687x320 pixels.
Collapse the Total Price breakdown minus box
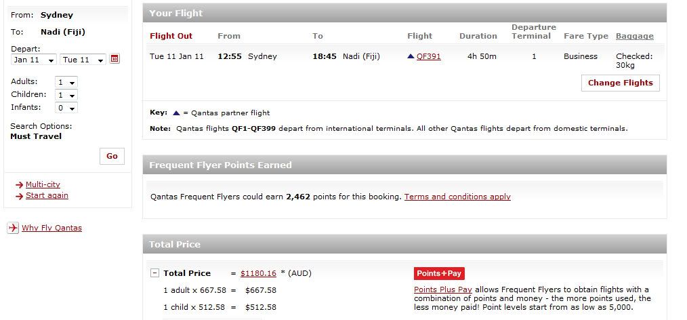coord(154,273)
